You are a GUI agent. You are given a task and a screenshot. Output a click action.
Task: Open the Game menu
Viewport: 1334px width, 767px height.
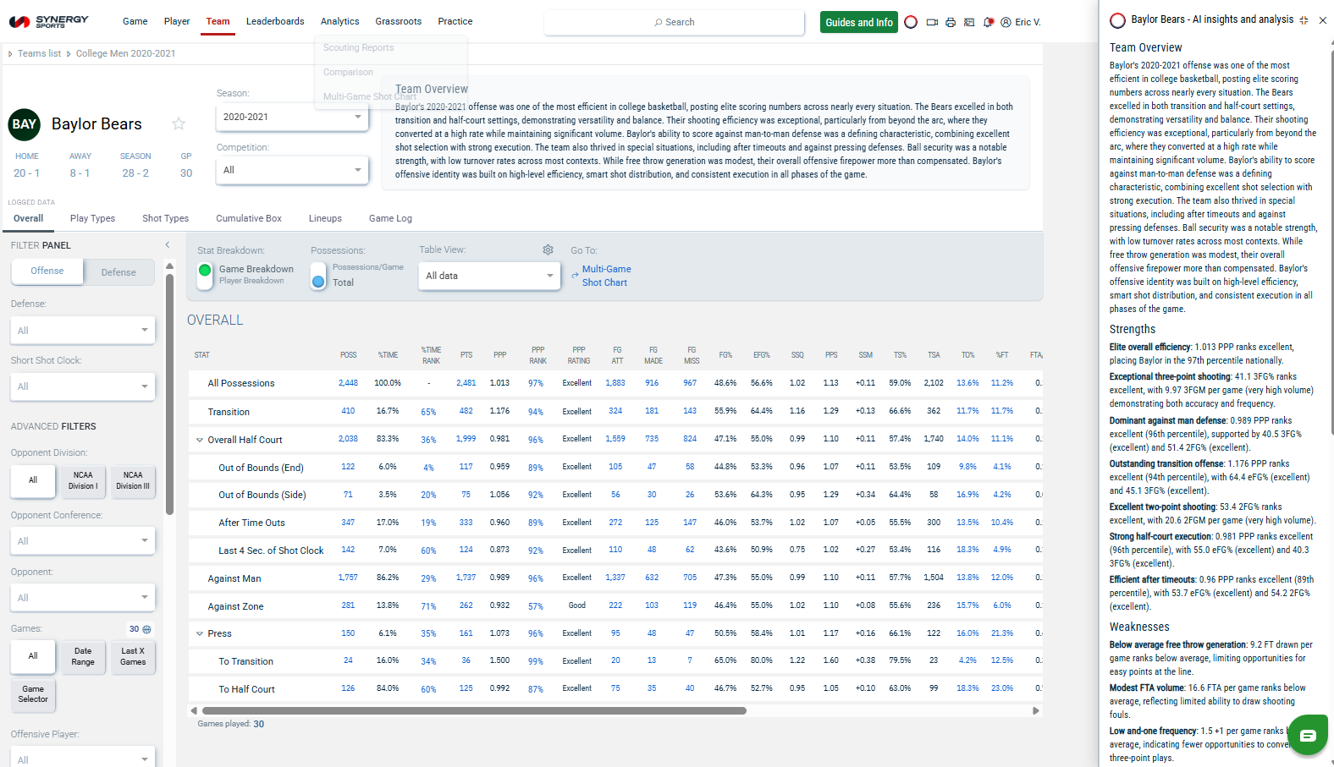pos(135,22)
